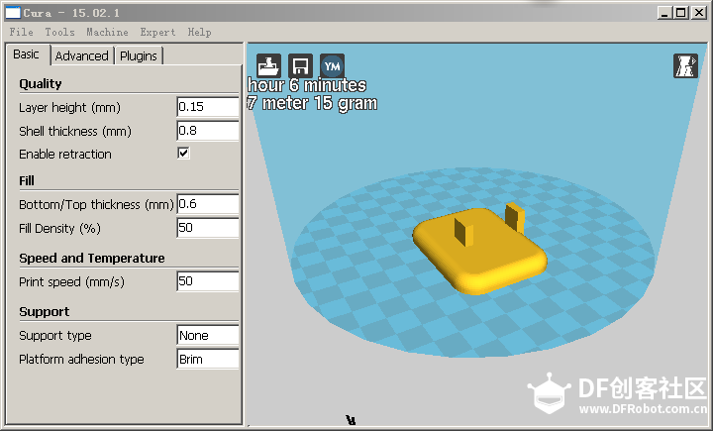
Task: Click the Print speed input field
Action: pyautogui.click(x=208, y=281)
